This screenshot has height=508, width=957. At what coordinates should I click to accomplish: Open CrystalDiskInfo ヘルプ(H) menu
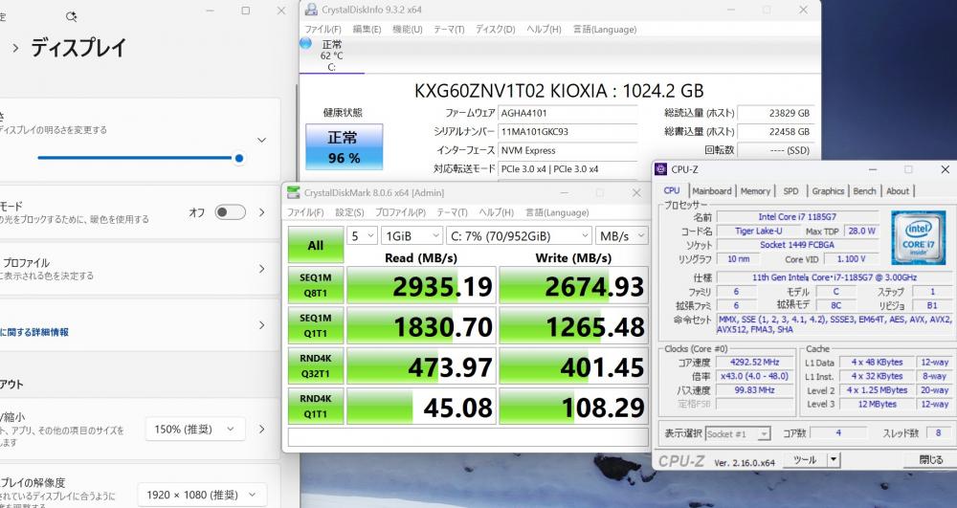[x=544, y=30]
